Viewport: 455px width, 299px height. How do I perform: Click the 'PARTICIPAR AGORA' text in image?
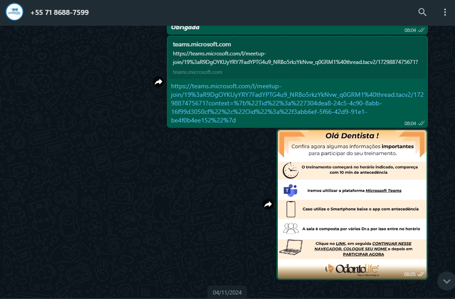click(x=363, y=254)
